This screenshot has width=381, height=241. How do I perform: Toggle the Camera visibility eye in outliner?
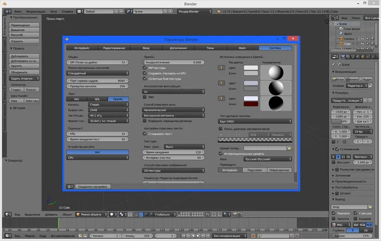[362, 39]
